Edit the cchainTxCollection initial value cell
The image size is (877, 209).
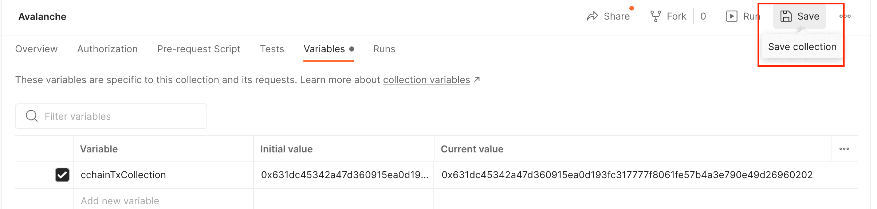[x=344, y=175]
